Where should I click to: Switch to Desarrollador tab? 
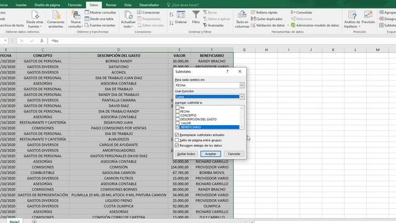tap(149, 5)
